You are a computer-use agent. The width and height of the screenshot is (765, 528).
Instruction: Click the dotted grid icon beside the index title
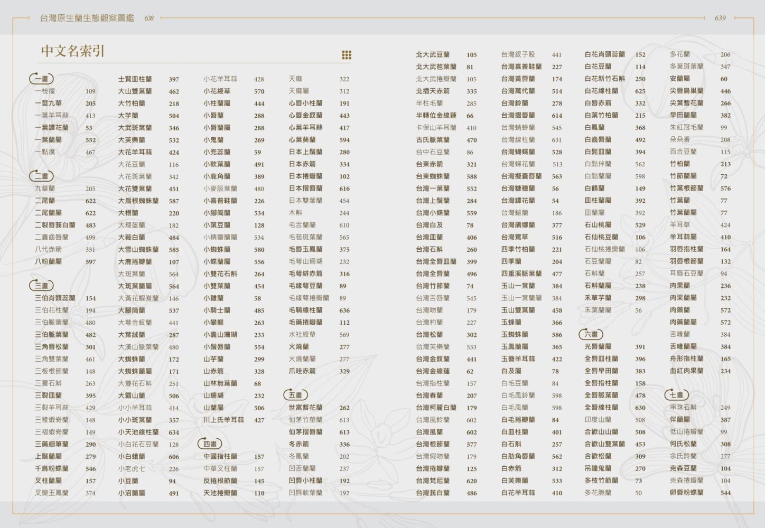[347, 55]
